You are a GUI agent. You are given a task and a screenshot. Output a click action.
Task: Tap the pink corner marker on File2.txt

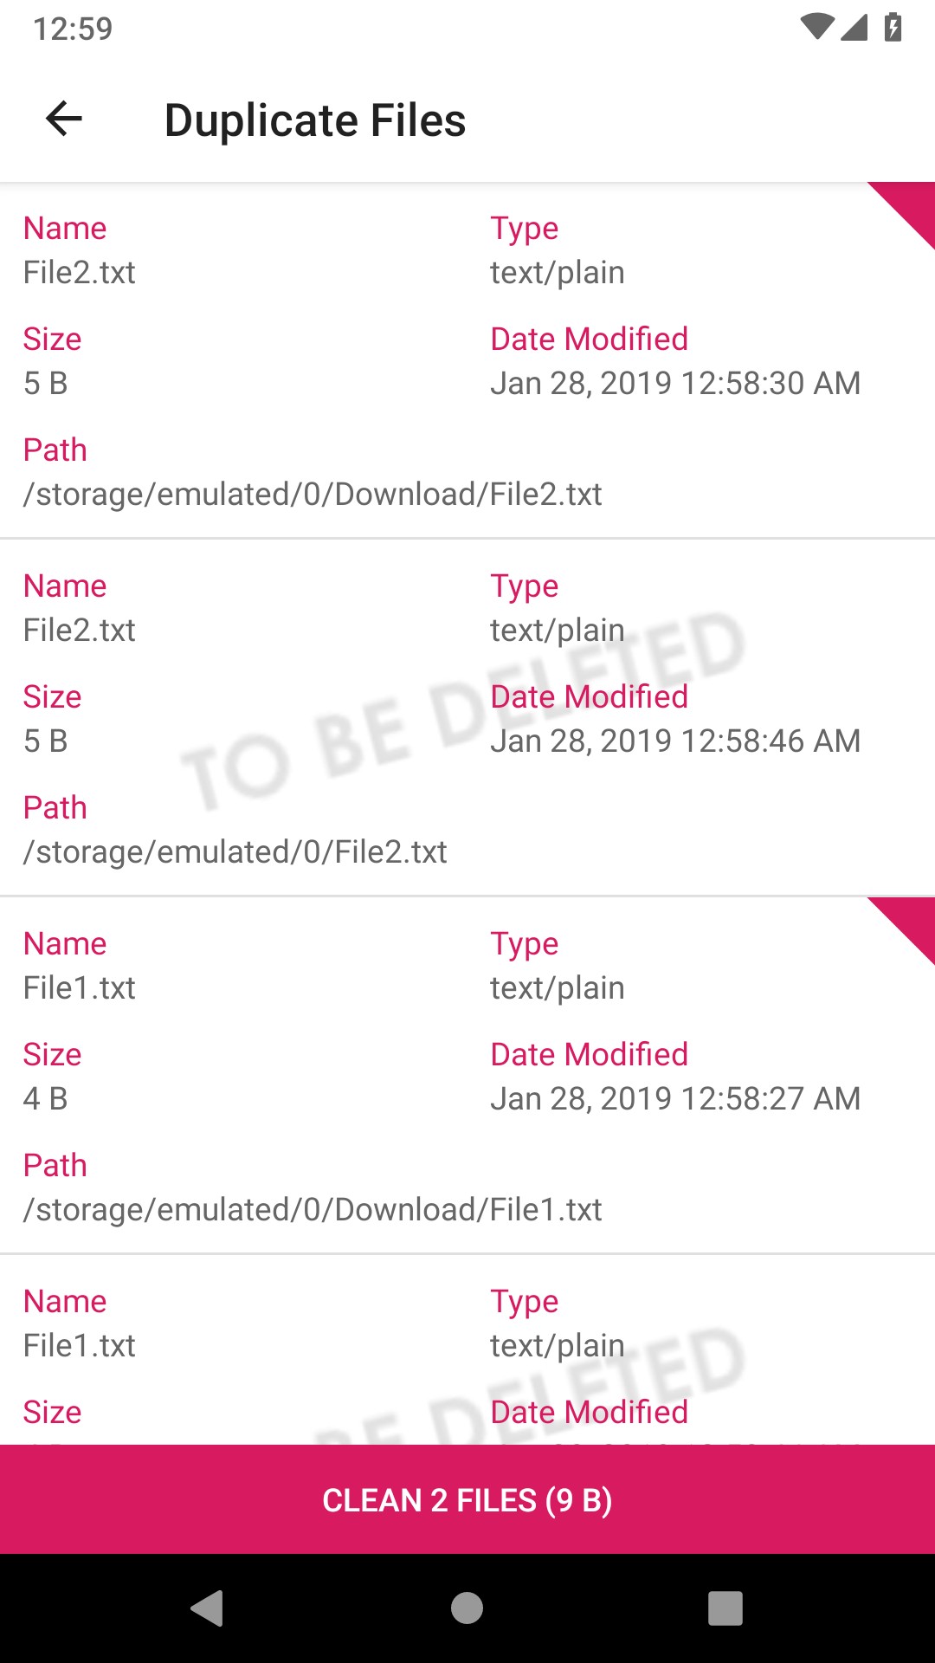(911, 206)
